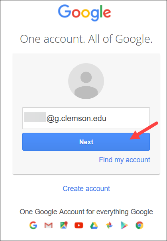Screen dimensions: 167x241
Task: Click the red arrow annotation
Action: [144, 131]
